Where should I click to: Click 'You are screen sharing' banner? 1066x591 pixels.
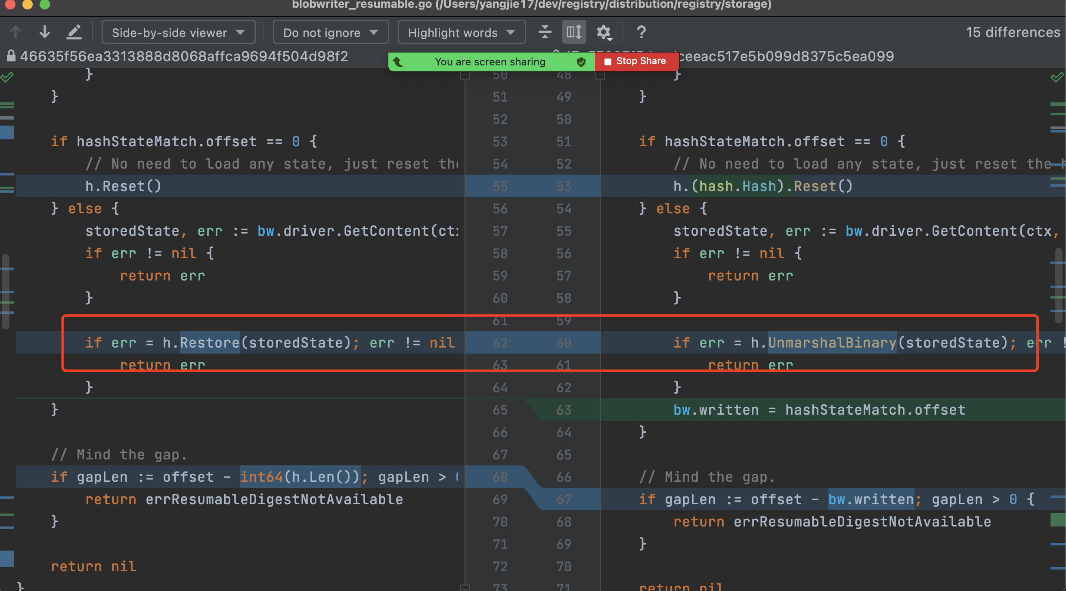(490, 62)
